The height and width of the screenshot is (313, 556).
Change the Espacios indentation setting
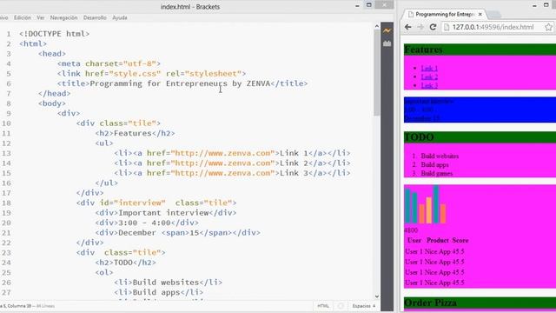click(361, 306)
